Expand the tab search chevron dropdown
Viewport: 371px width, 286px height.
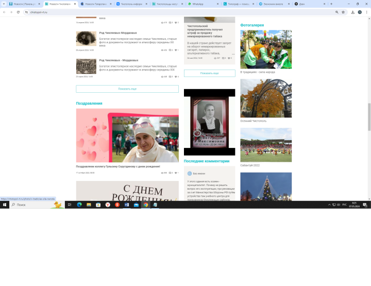4,4
